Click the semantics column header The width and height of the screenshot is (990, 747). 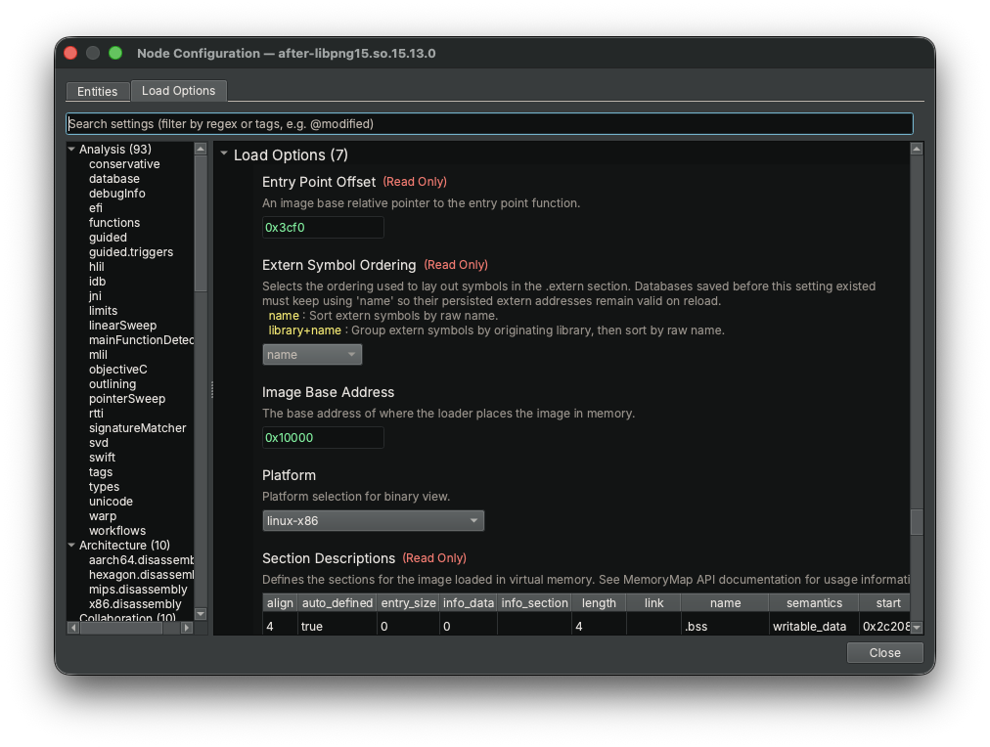click(x=814, y=602)
